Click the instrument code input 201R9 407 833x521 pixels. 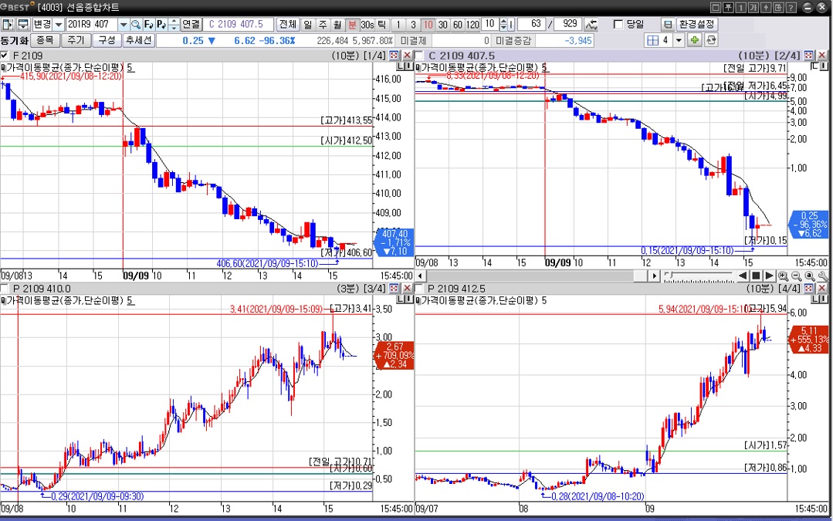[92, 25]
